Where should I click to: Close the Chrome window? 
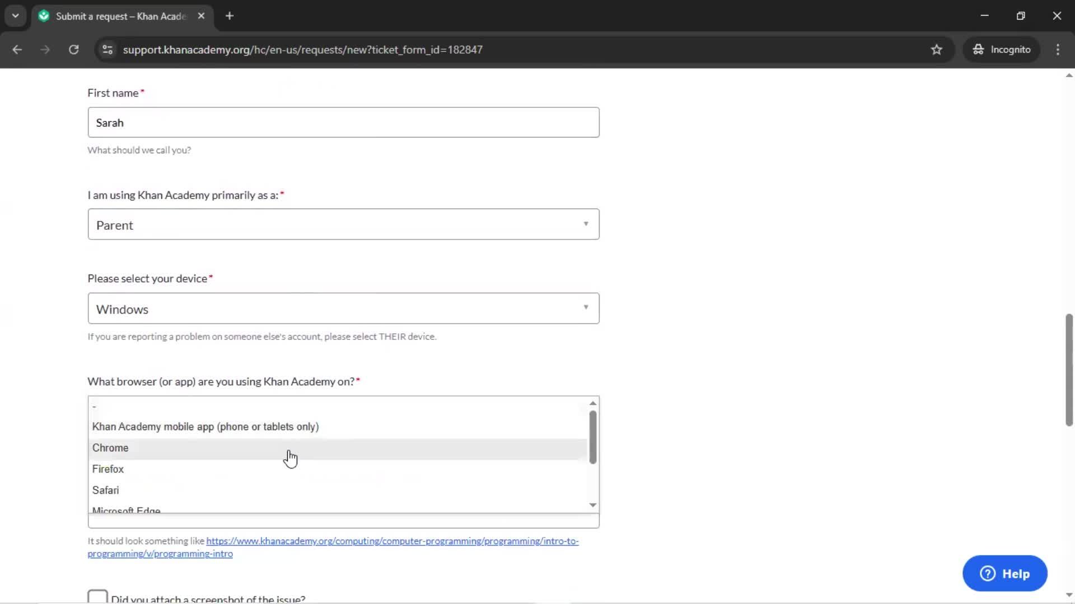(1057, 16)
